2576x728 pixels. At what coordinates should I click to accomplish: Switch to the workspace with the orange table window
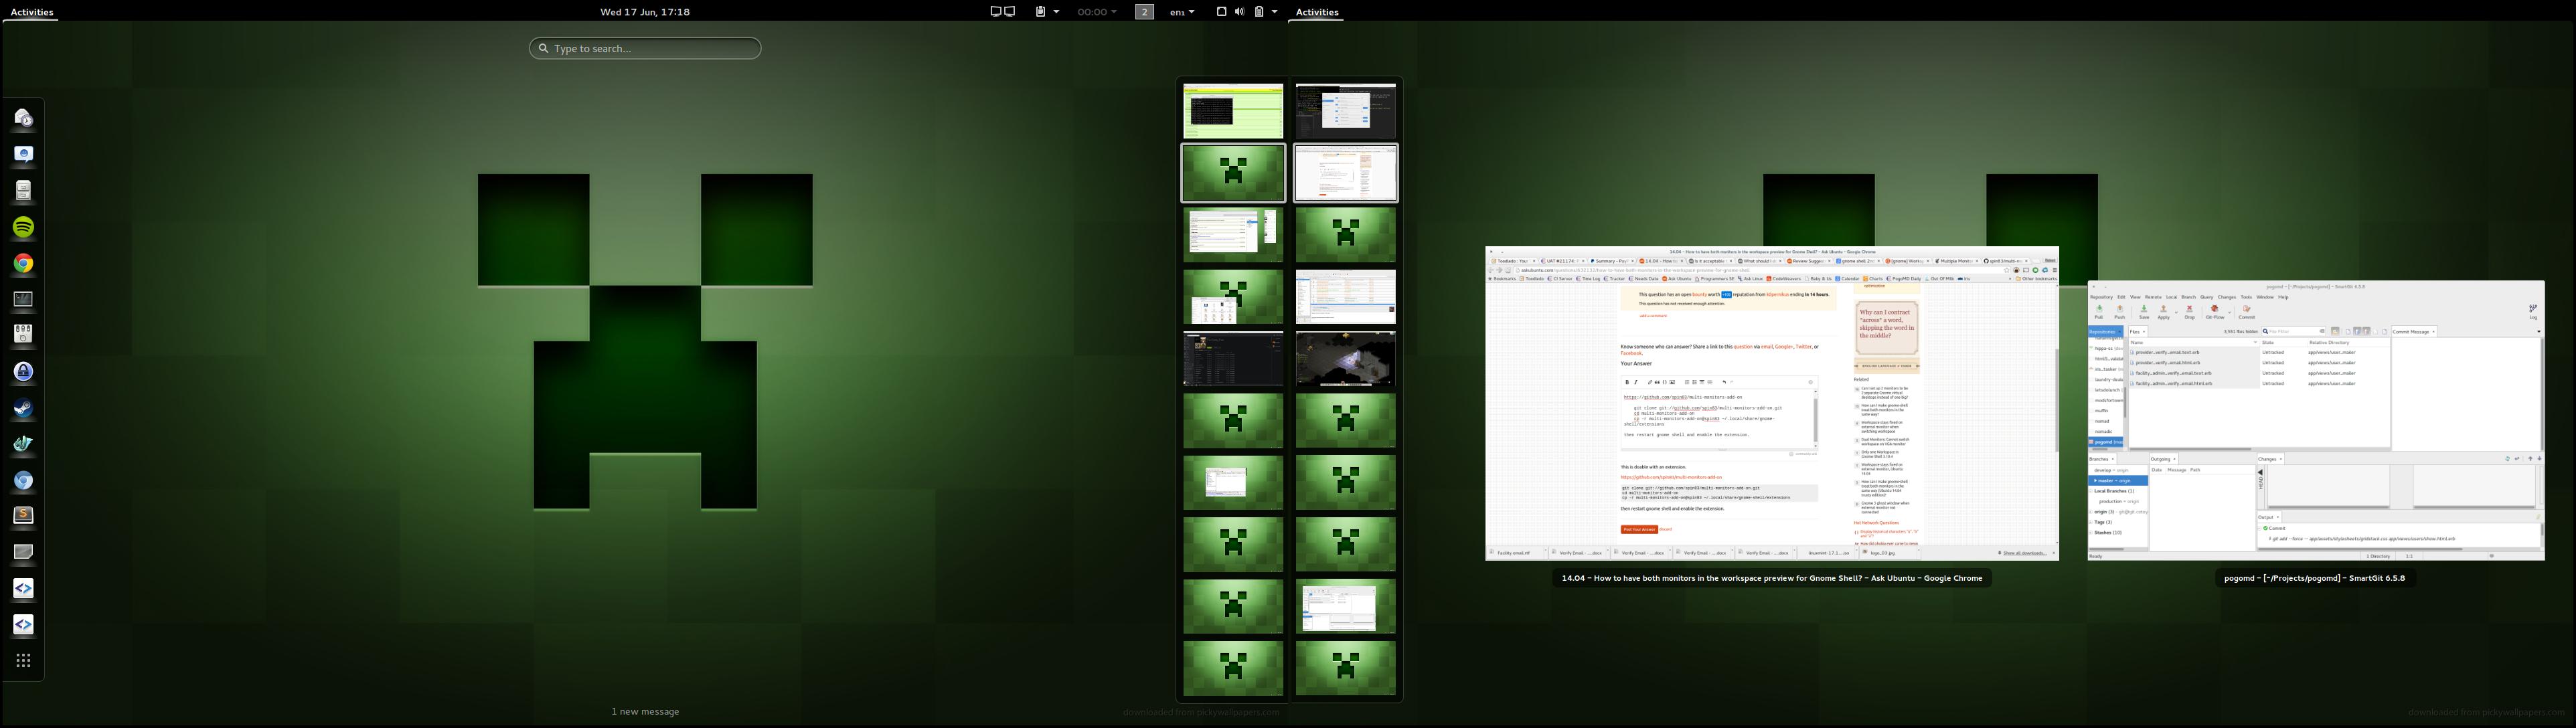tap(1345, 296)
